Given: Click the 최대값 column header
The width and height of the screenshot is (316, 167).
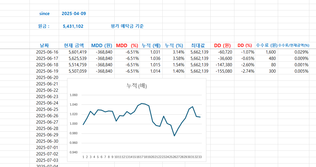Looking at the screenshot, I should click(x=198, y=45).
